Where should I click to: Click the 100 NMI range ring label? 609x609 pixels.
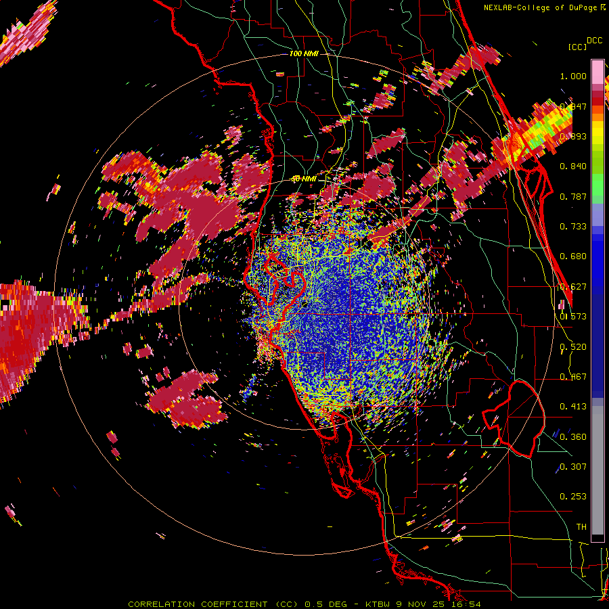304,53
